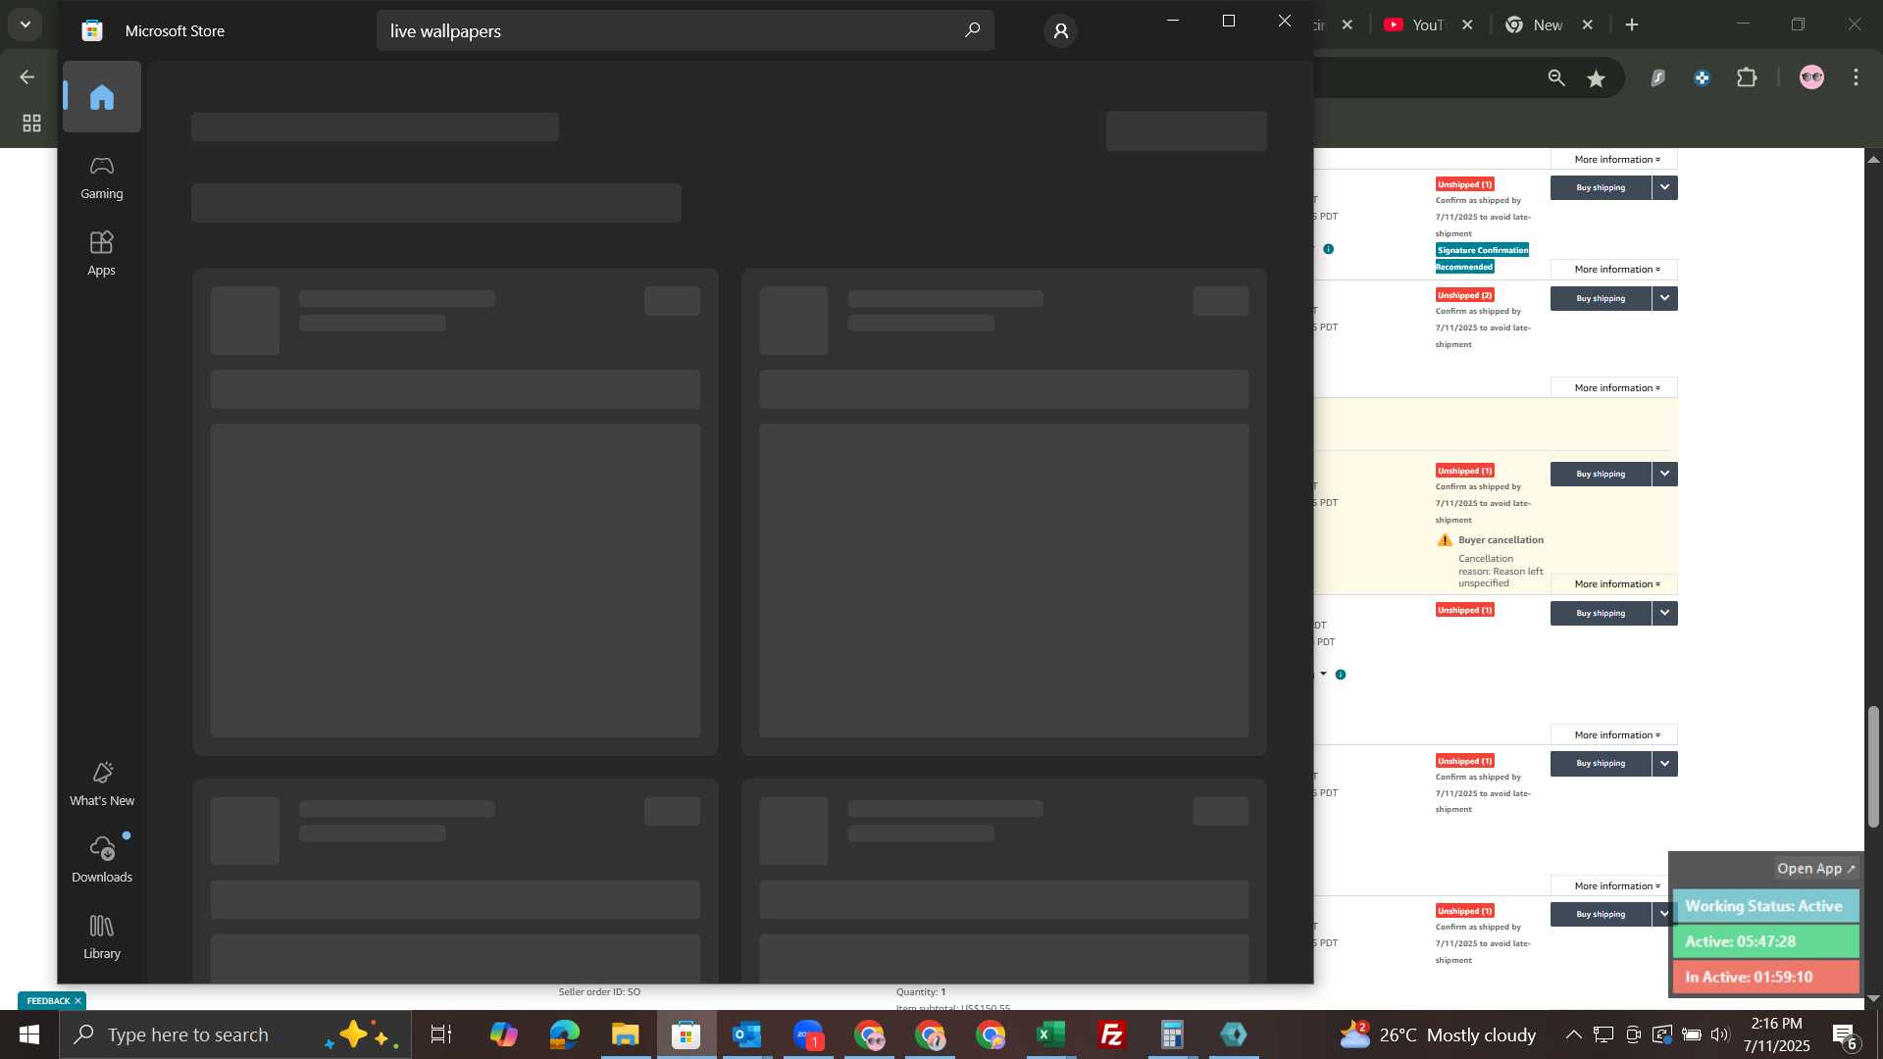Open Home in Microsoft Store sidebar
Image resolution: width=1883 pixels, height=1059 pixels.
[x=102, y=97]
